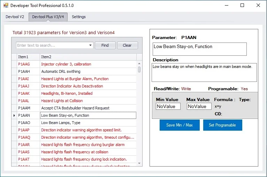Select 'Low Beam Stay-on, Function' list cell
267x177 pixels.
tap(88, 115)
